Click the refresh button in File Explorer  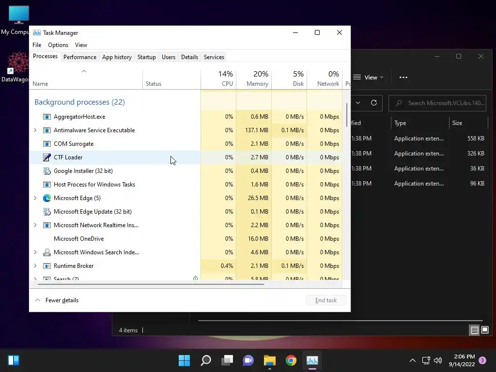coord(374,103)
